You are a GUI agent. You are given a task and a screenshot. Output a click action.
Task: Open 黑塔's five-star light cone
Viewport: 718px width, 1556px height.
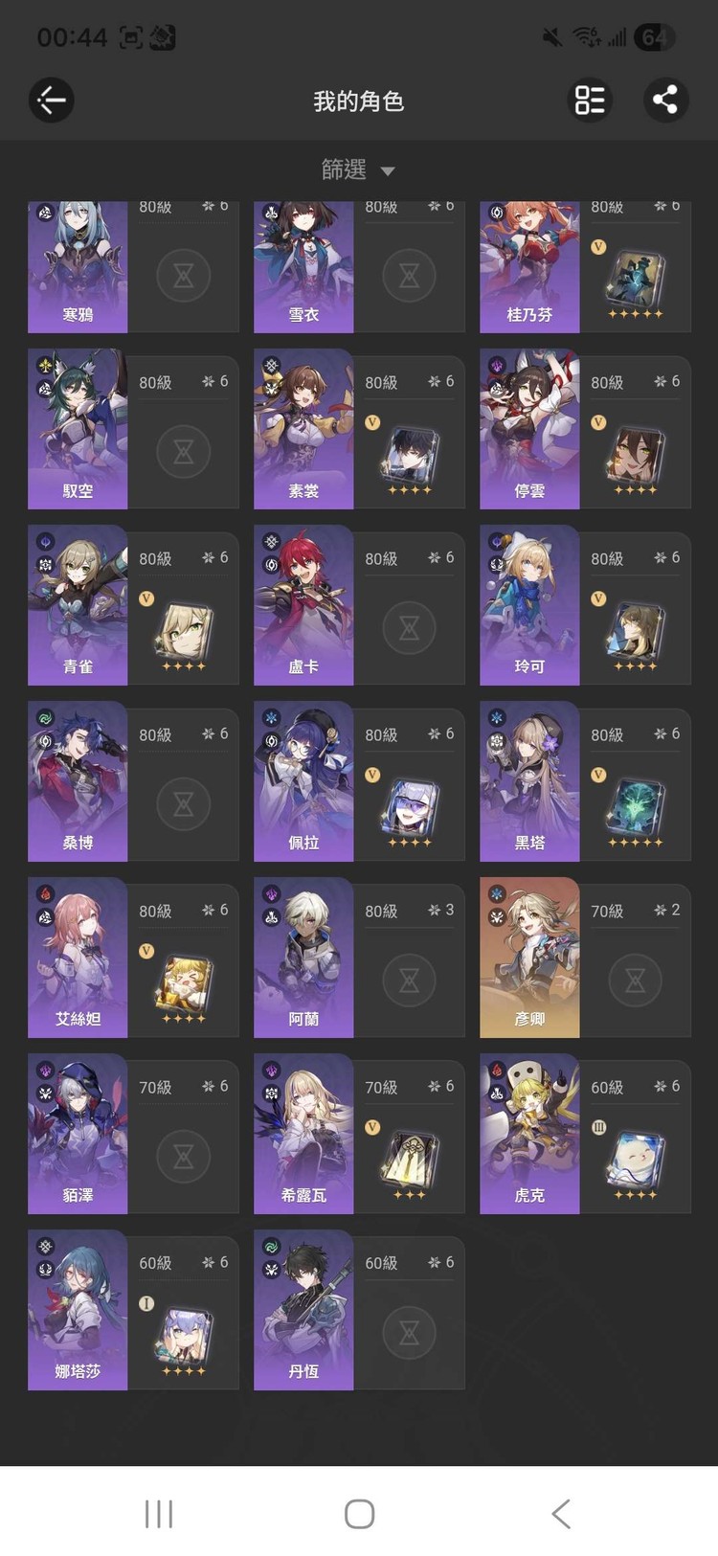click(635, 807)
